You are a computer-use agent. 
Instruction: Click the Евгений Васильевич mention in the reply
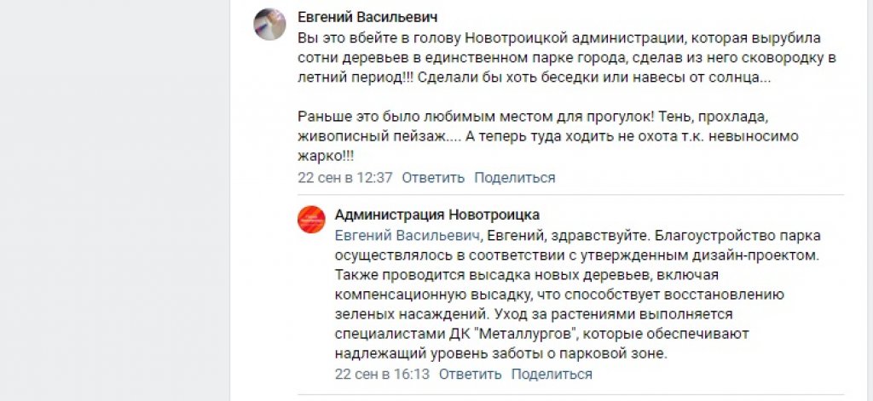pos(409,235)
